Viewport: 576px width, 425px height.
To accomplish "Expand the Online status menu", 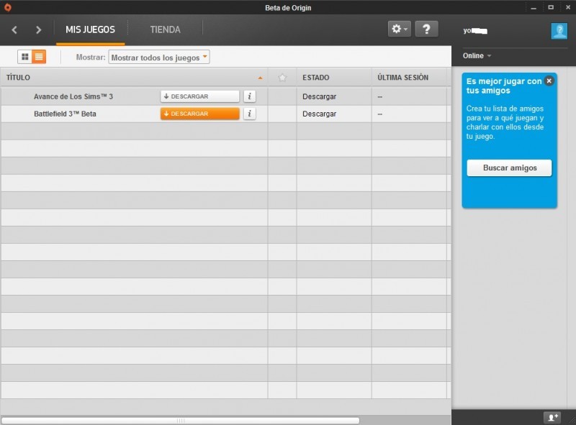I will tap(477, 56).
